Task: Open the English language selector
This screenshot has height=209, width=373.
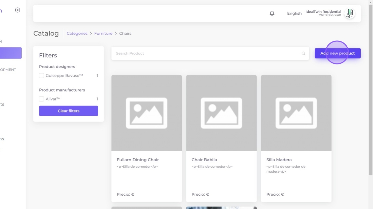Action: [294, 13]
